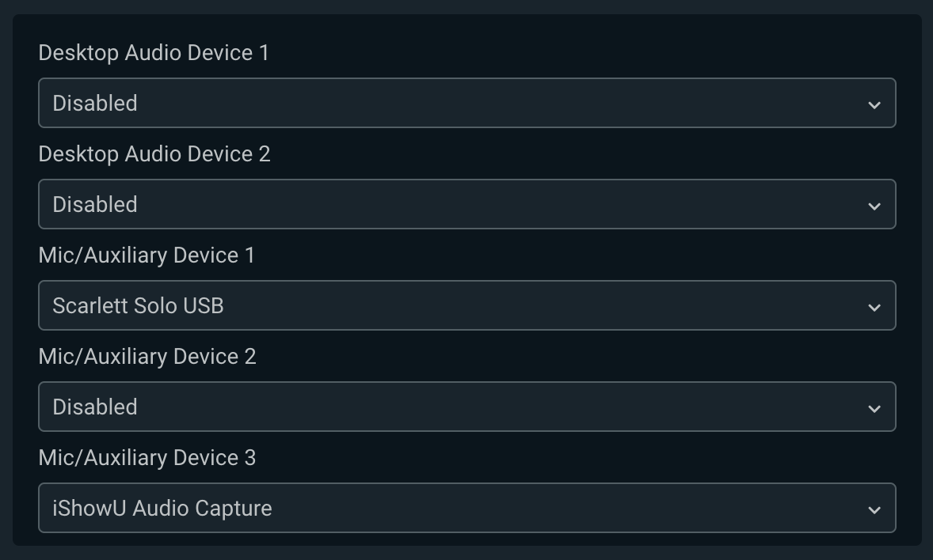Select the iShowU Audio Capture value text

(162, 509)
